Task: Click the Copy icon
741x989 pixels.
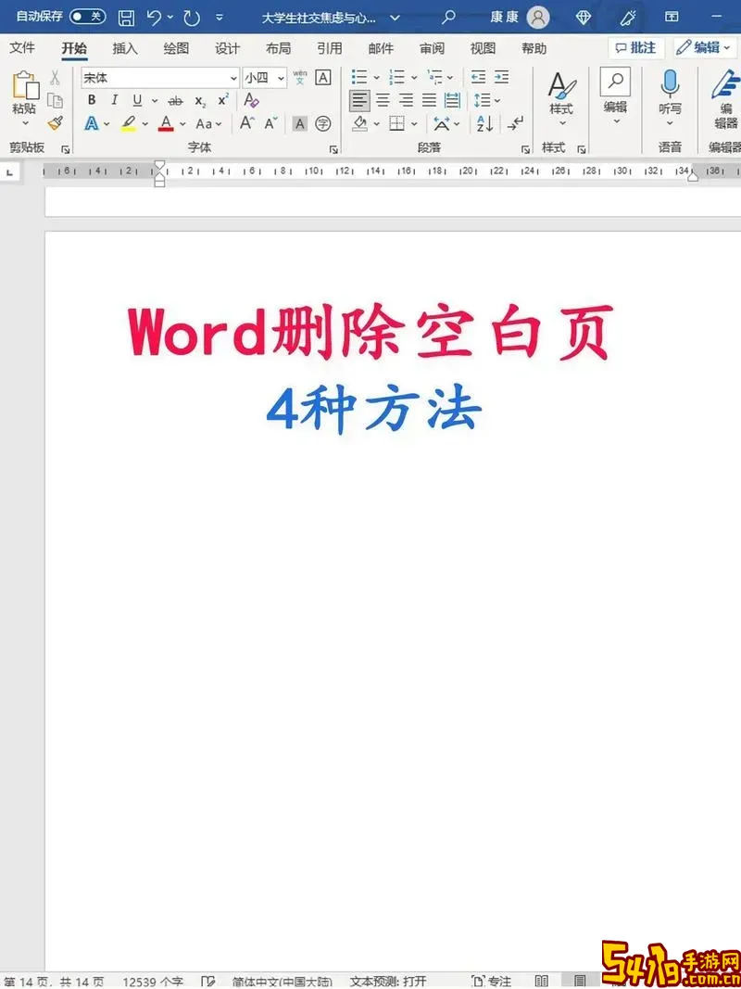Action: coord(55,101)
